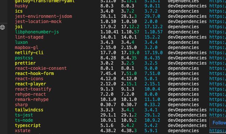Click the ts-jest package name
226x134 pixels.
pyautogui.click(x=24, y=115)
